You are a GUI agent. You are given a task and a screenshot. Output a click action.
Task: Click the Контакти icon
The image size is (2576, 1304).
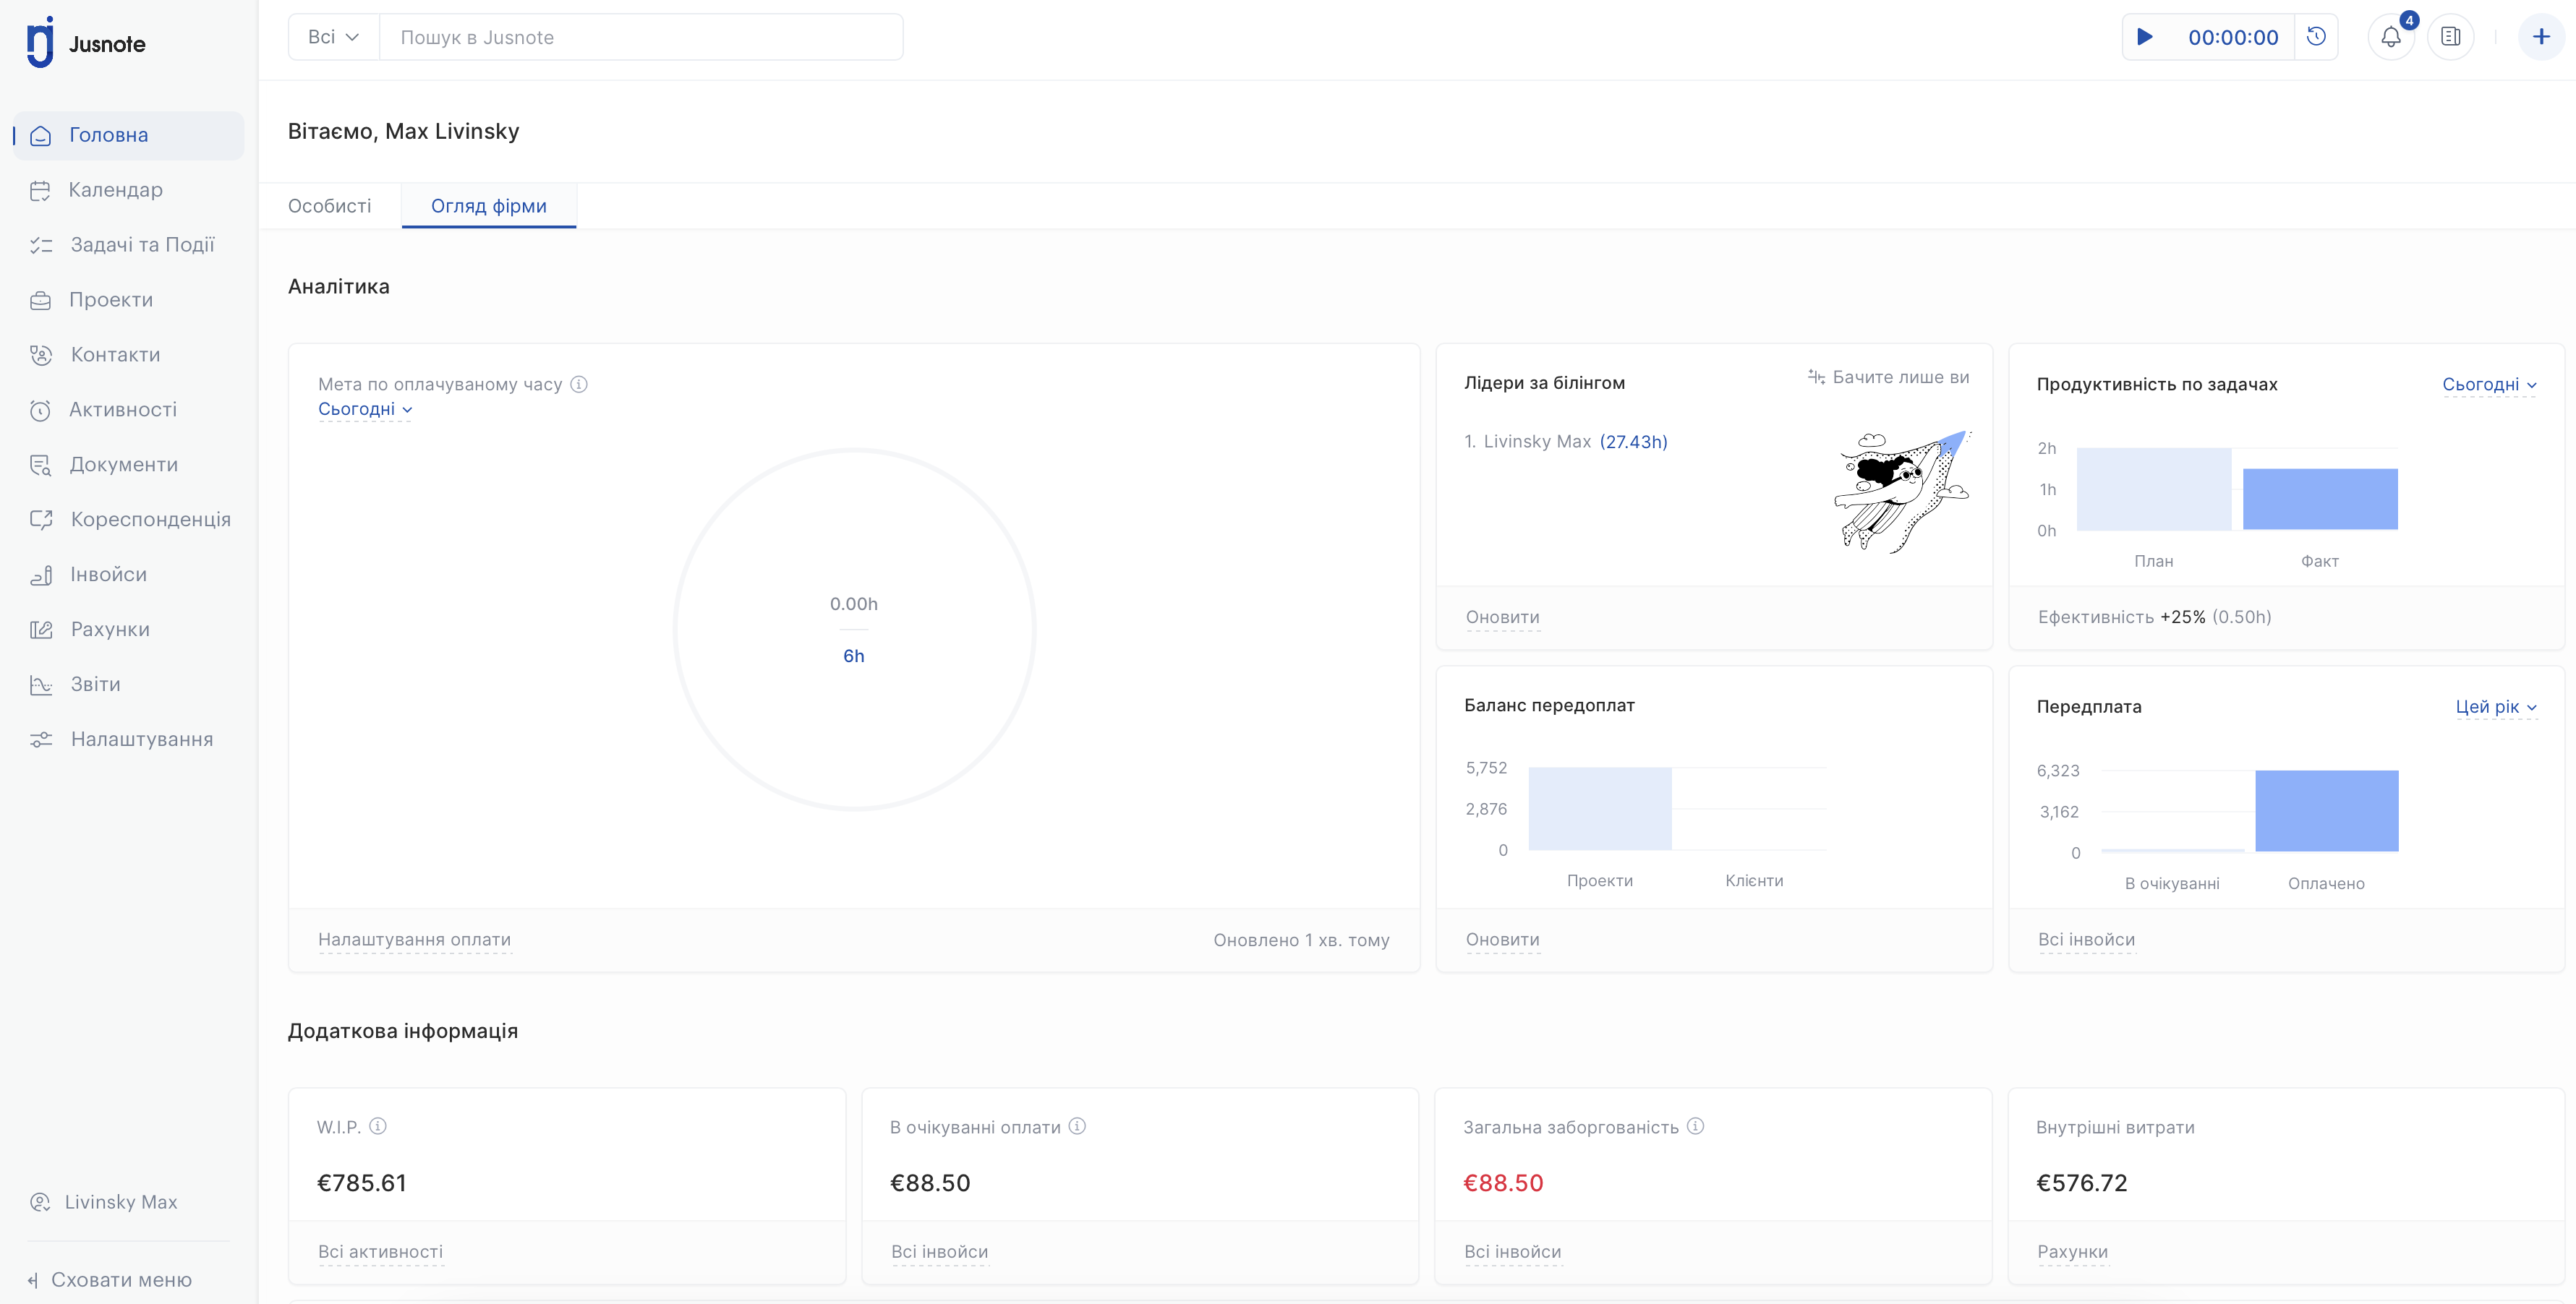(41, 355)
